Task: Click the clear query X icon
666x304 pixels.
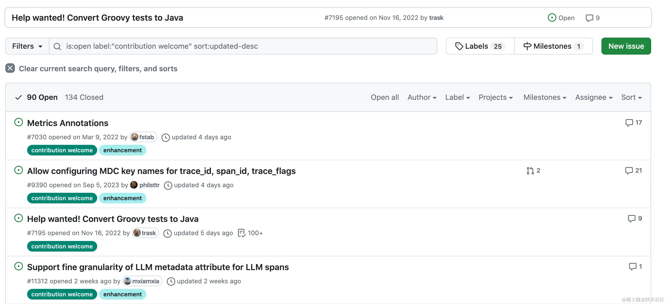Action: click(x=10, y=68)
